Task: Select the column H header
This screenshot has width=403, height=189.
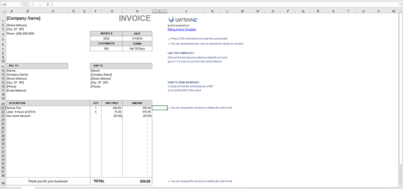Action: pyautogui.click(x=137, y=11)
